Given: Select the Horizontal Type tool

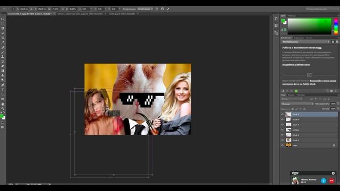Looking at the screenshot, I should coord(3,90).
